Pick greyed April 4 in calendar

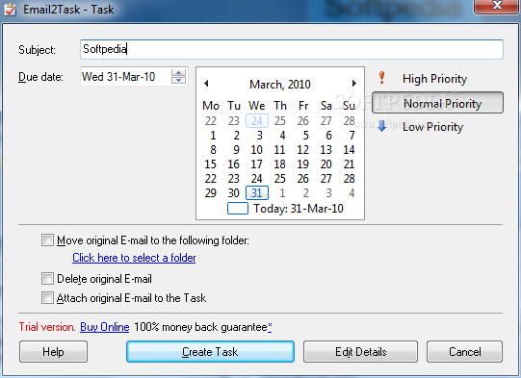(352, 192)
